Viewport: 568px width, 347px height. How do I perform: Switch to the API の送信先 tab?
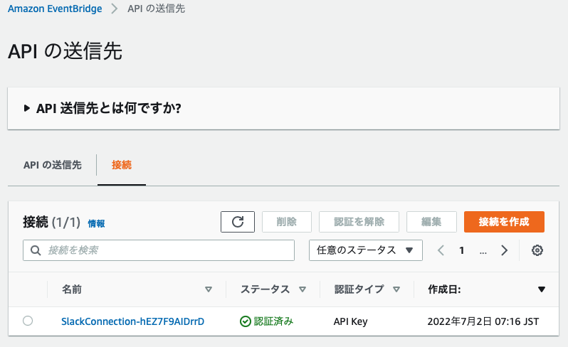tap(53, 165)
